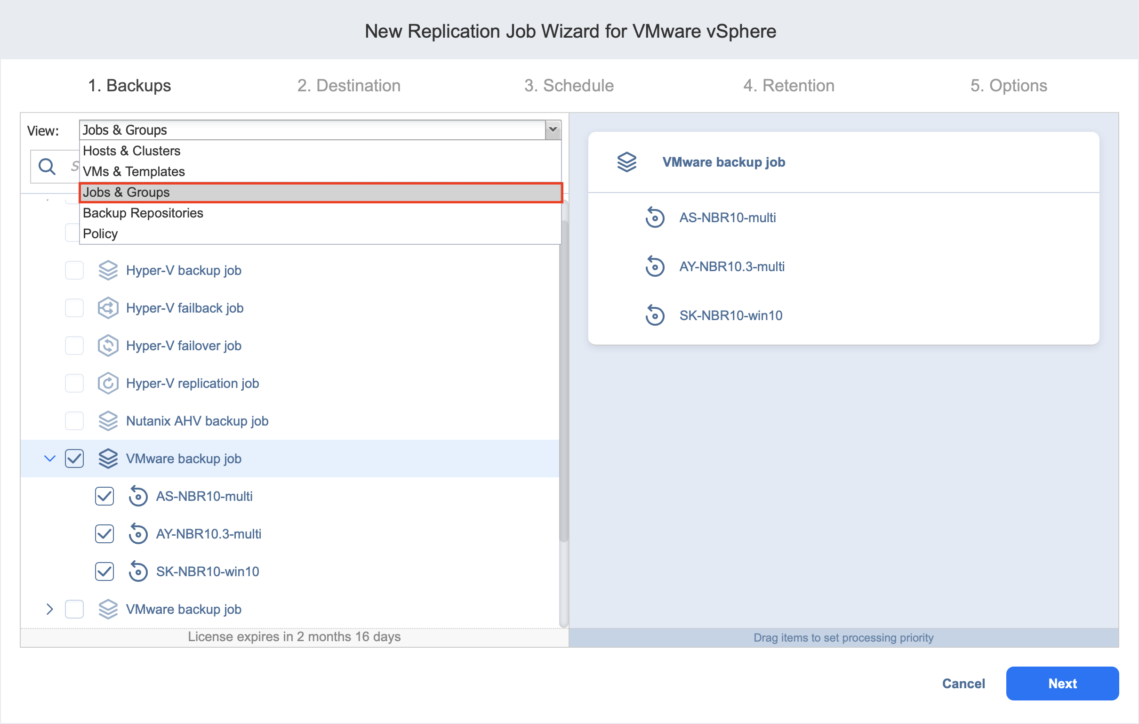The height and width of the screenshot is (724, 1139).
Task: Click AY-NBR10.3-multi icon in right panel
Action: [x=655, y=266]
